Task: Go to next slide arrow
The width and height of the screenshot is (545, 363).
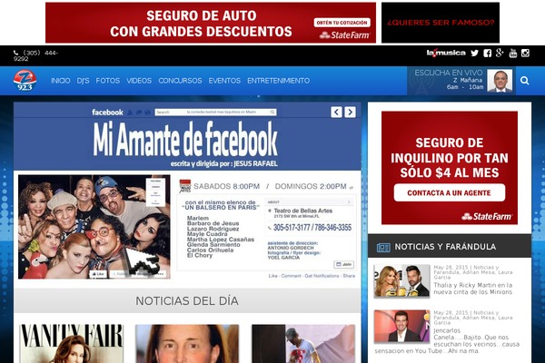Action: (350, 113)
